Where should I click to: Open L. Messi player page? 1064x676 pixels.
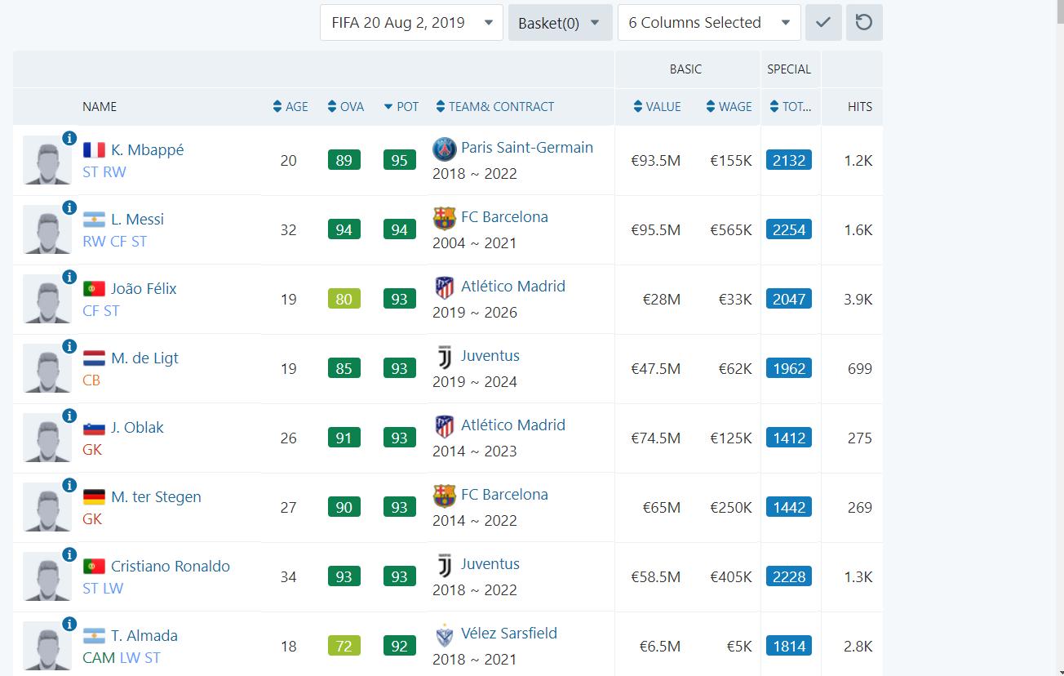137,220
